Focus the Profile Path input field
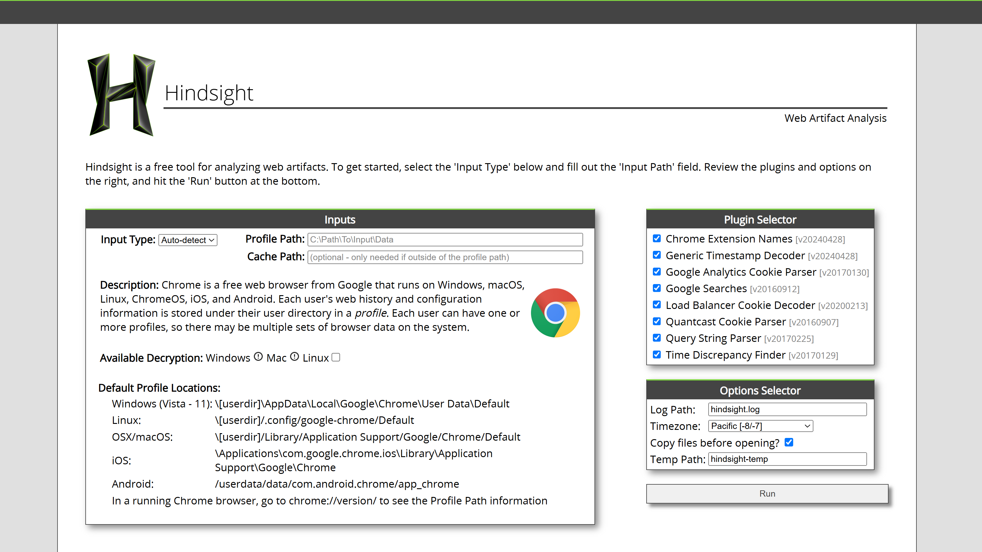 [445, 239]
